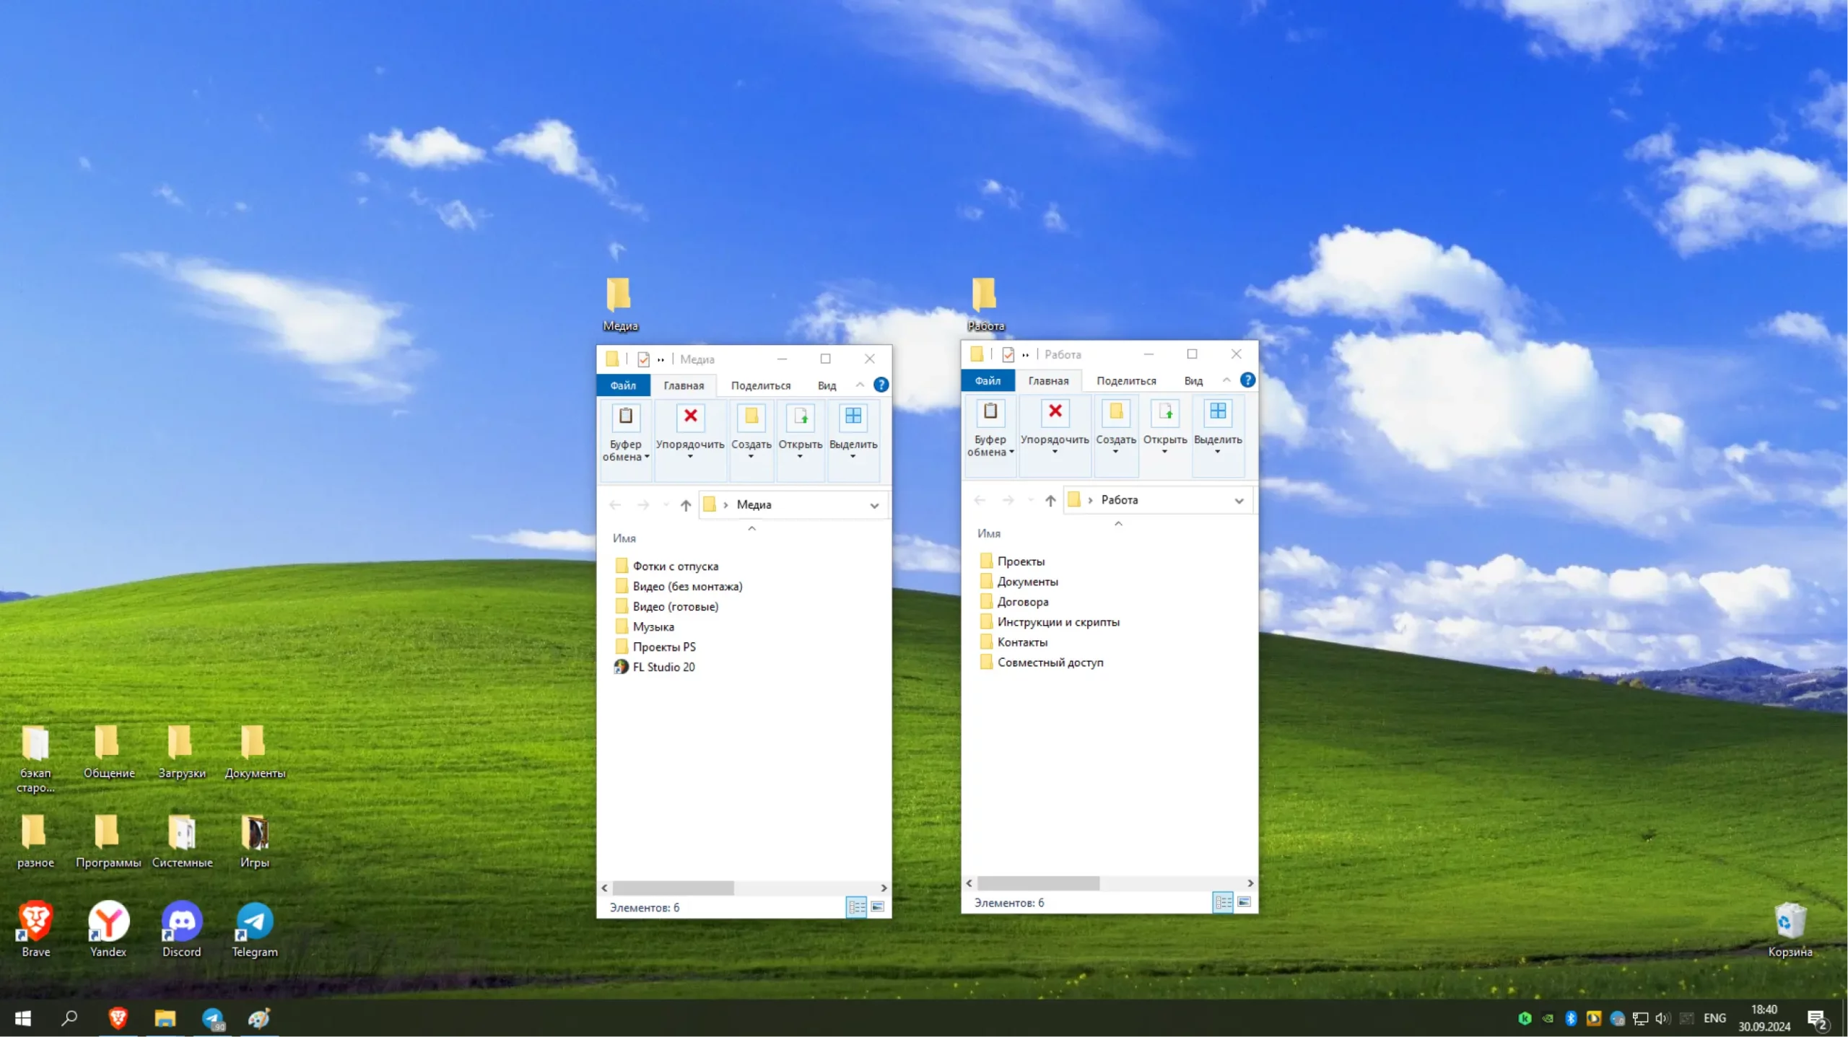The height and width of the screenshot is (1037, 1848).
Task: Expand the Работа address bar dropdown arrow
Action: [x=1239, y=500]
